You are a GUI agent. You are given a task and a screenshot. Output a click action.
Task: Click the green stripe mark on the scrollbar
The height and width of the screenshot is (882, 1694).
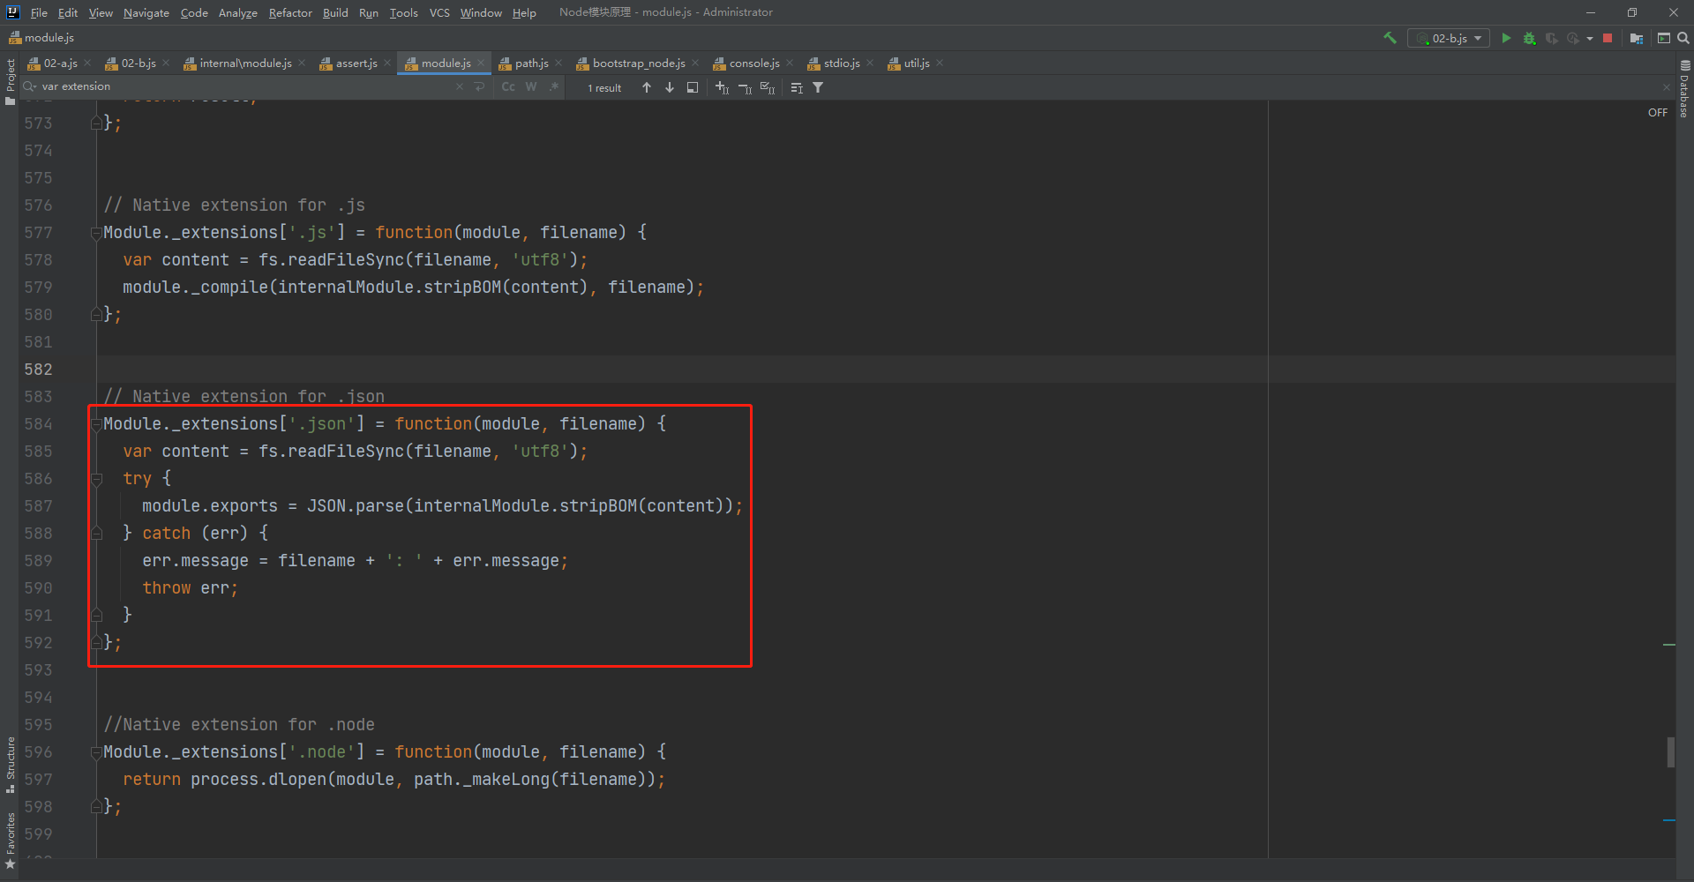1668,645
